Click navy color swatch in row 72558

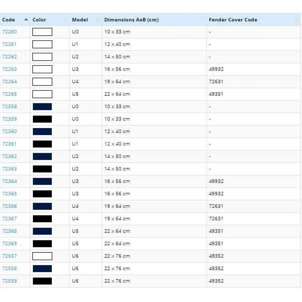tap(42, 268)
